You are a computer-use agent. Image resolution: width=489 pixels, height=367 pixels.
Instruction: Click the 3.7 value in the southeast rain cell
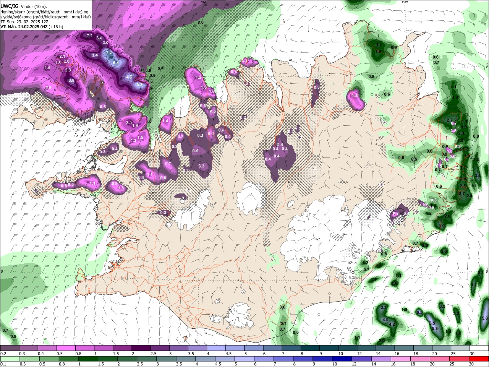tap(384, 307)
